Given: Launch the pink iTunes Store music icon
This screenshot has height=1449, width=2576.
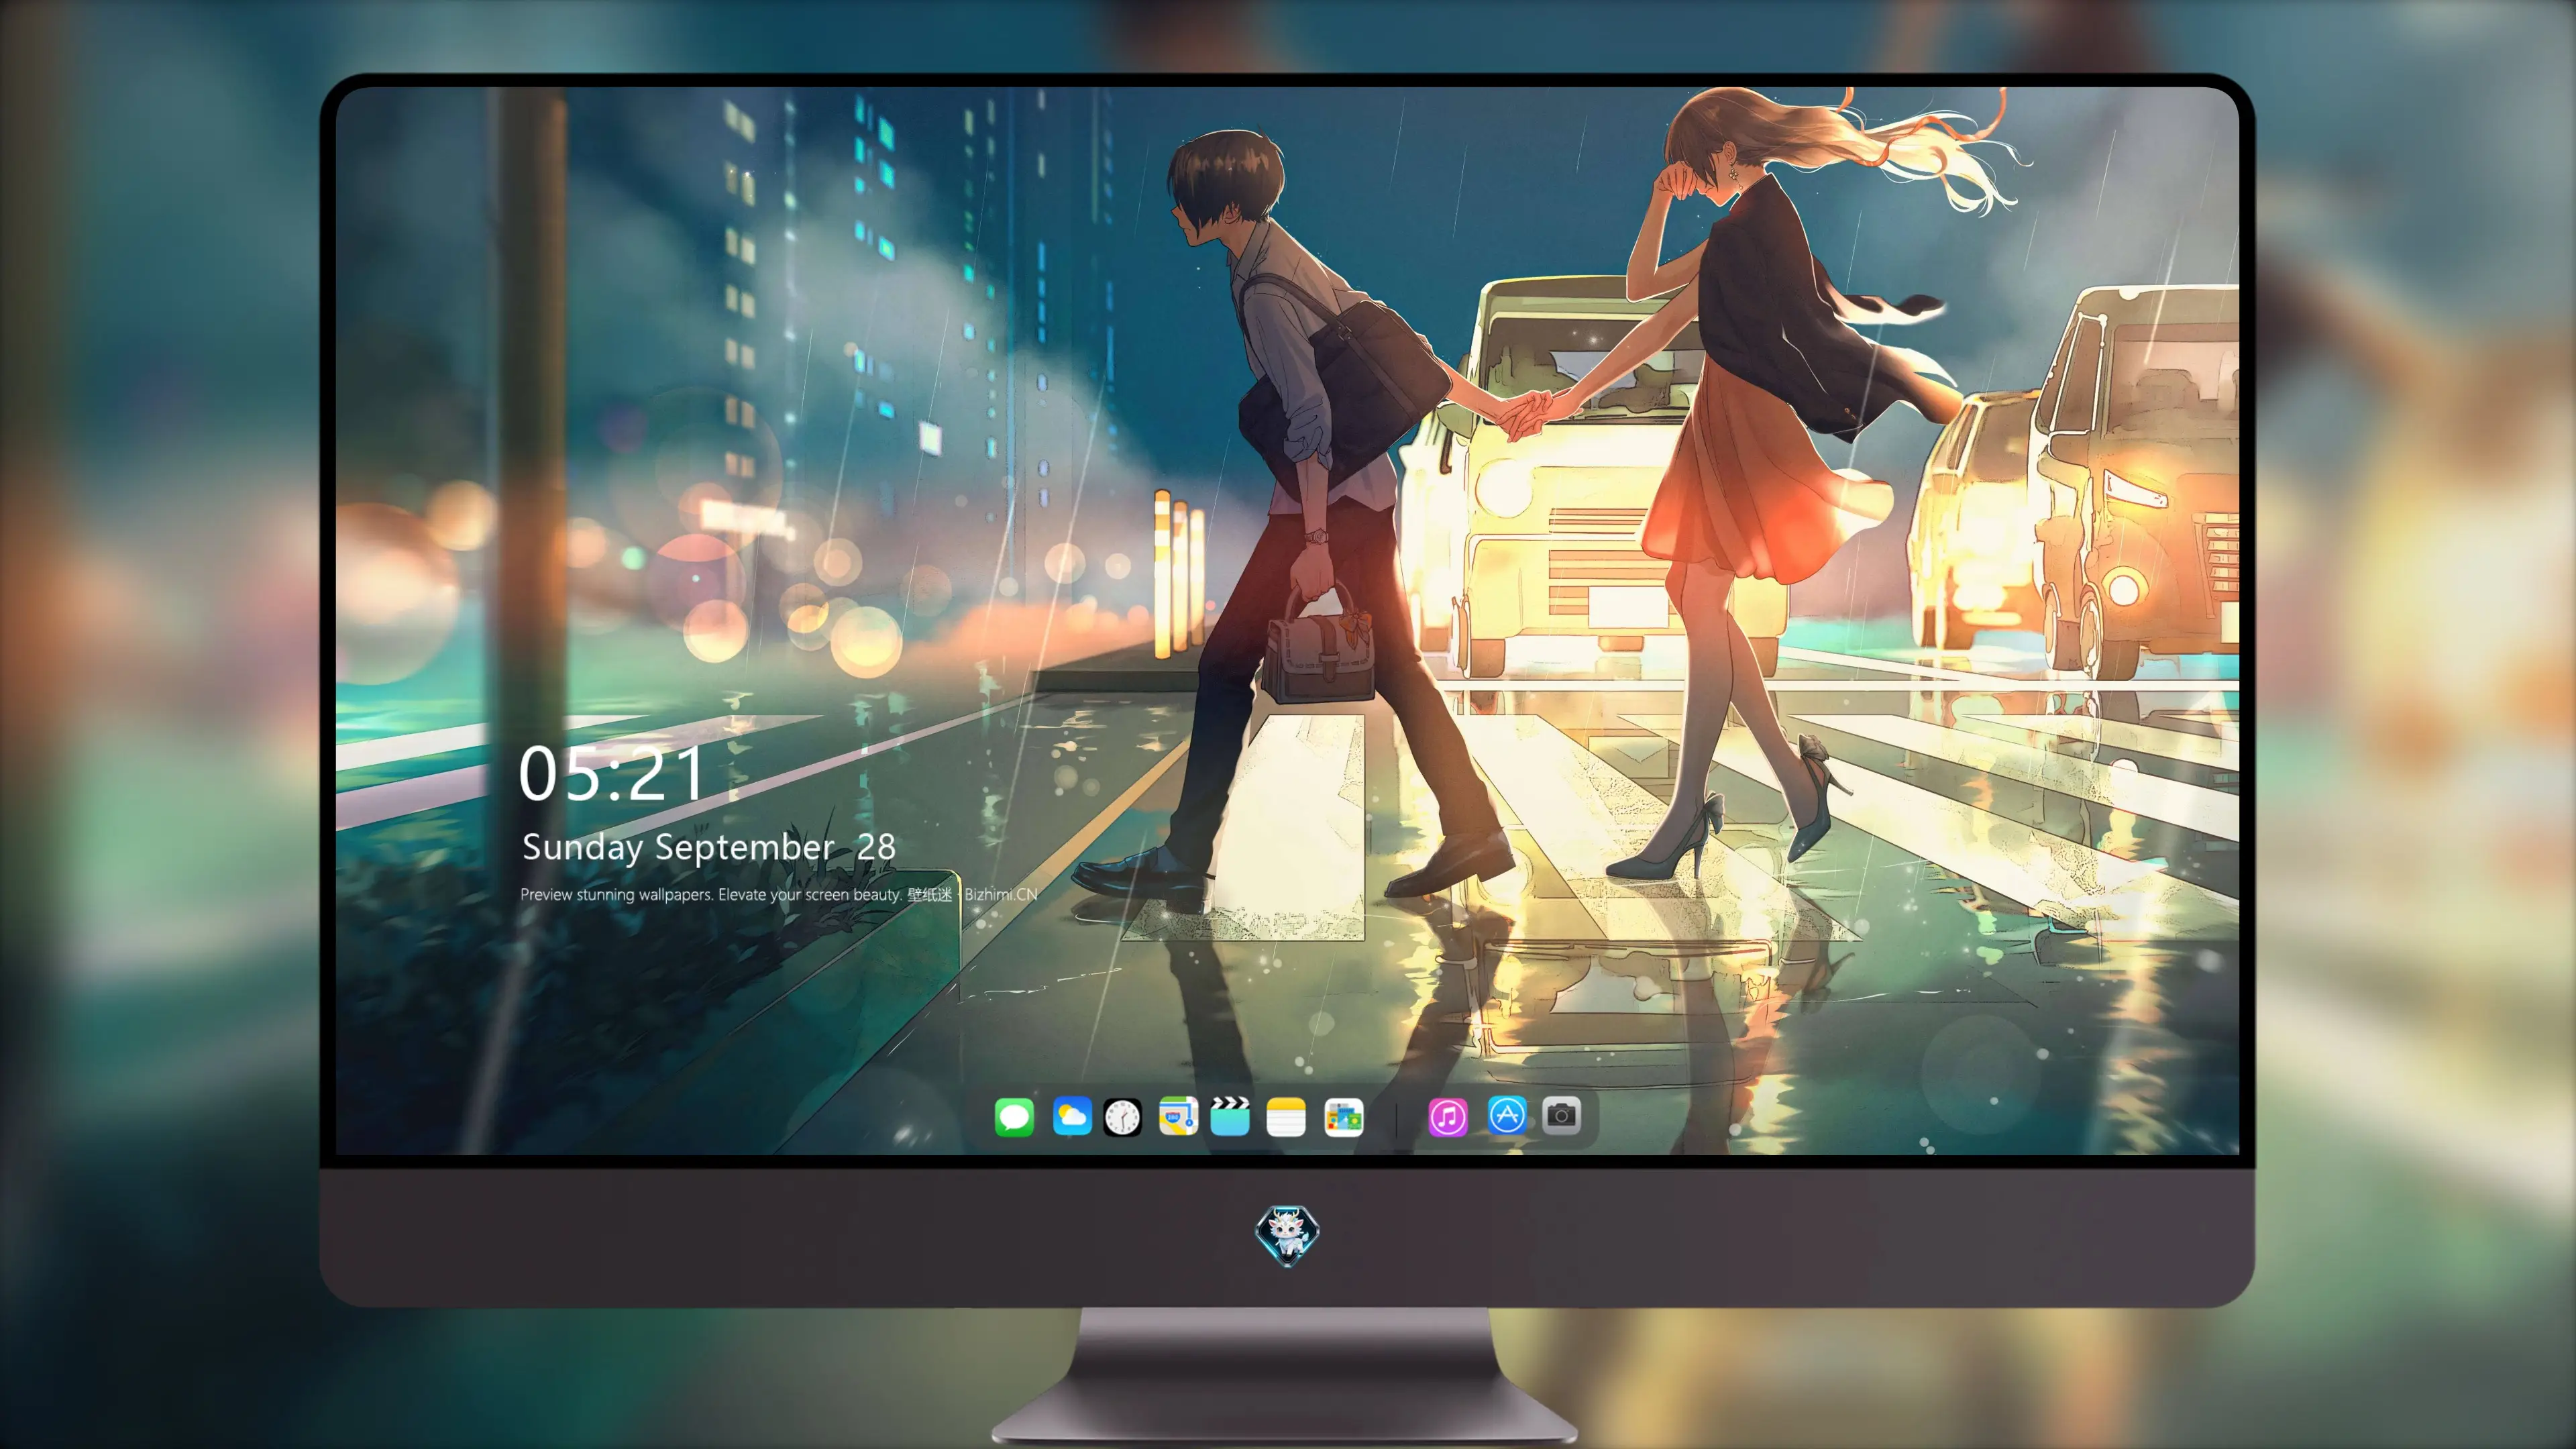Looking at the screenshot, I should 1448,1117.
